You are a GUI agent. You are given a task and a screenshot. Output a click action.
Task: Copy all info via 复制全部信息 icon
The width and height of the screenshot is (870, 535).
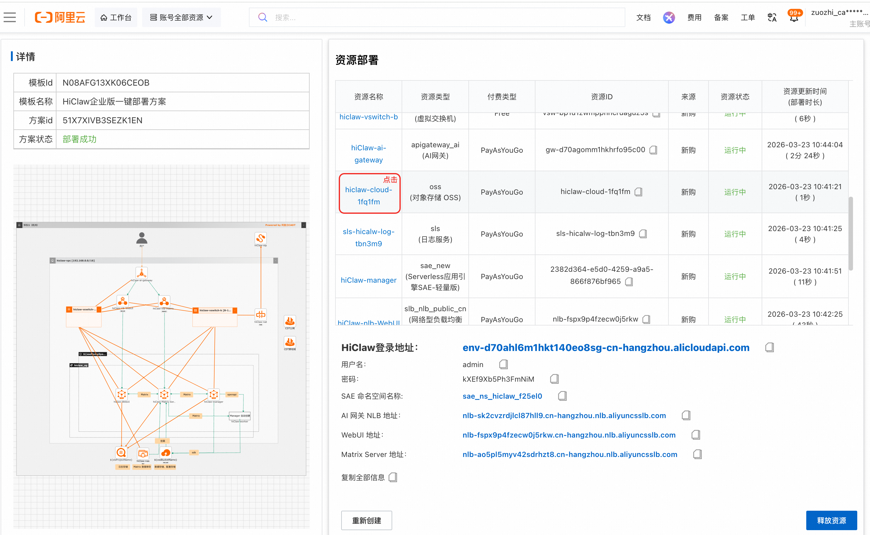click(x=393, y=477)
